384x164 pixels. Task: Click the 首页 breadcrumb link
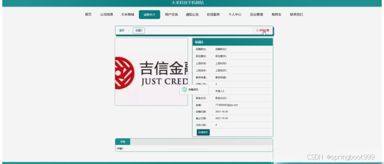(x=122, y=31)
